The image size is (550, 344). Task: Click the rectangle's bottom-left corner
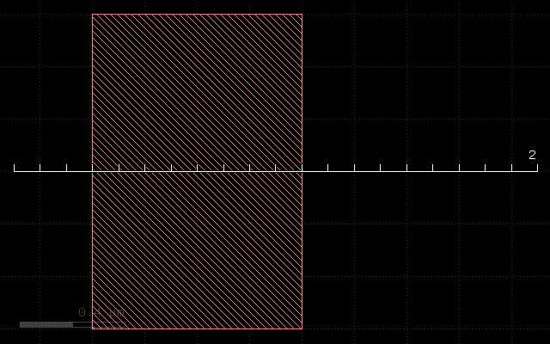click(93, 329)
